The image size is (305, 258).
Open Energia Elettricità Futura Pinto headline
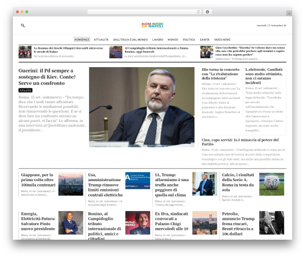pyautogui.click(x=38, y=221)
